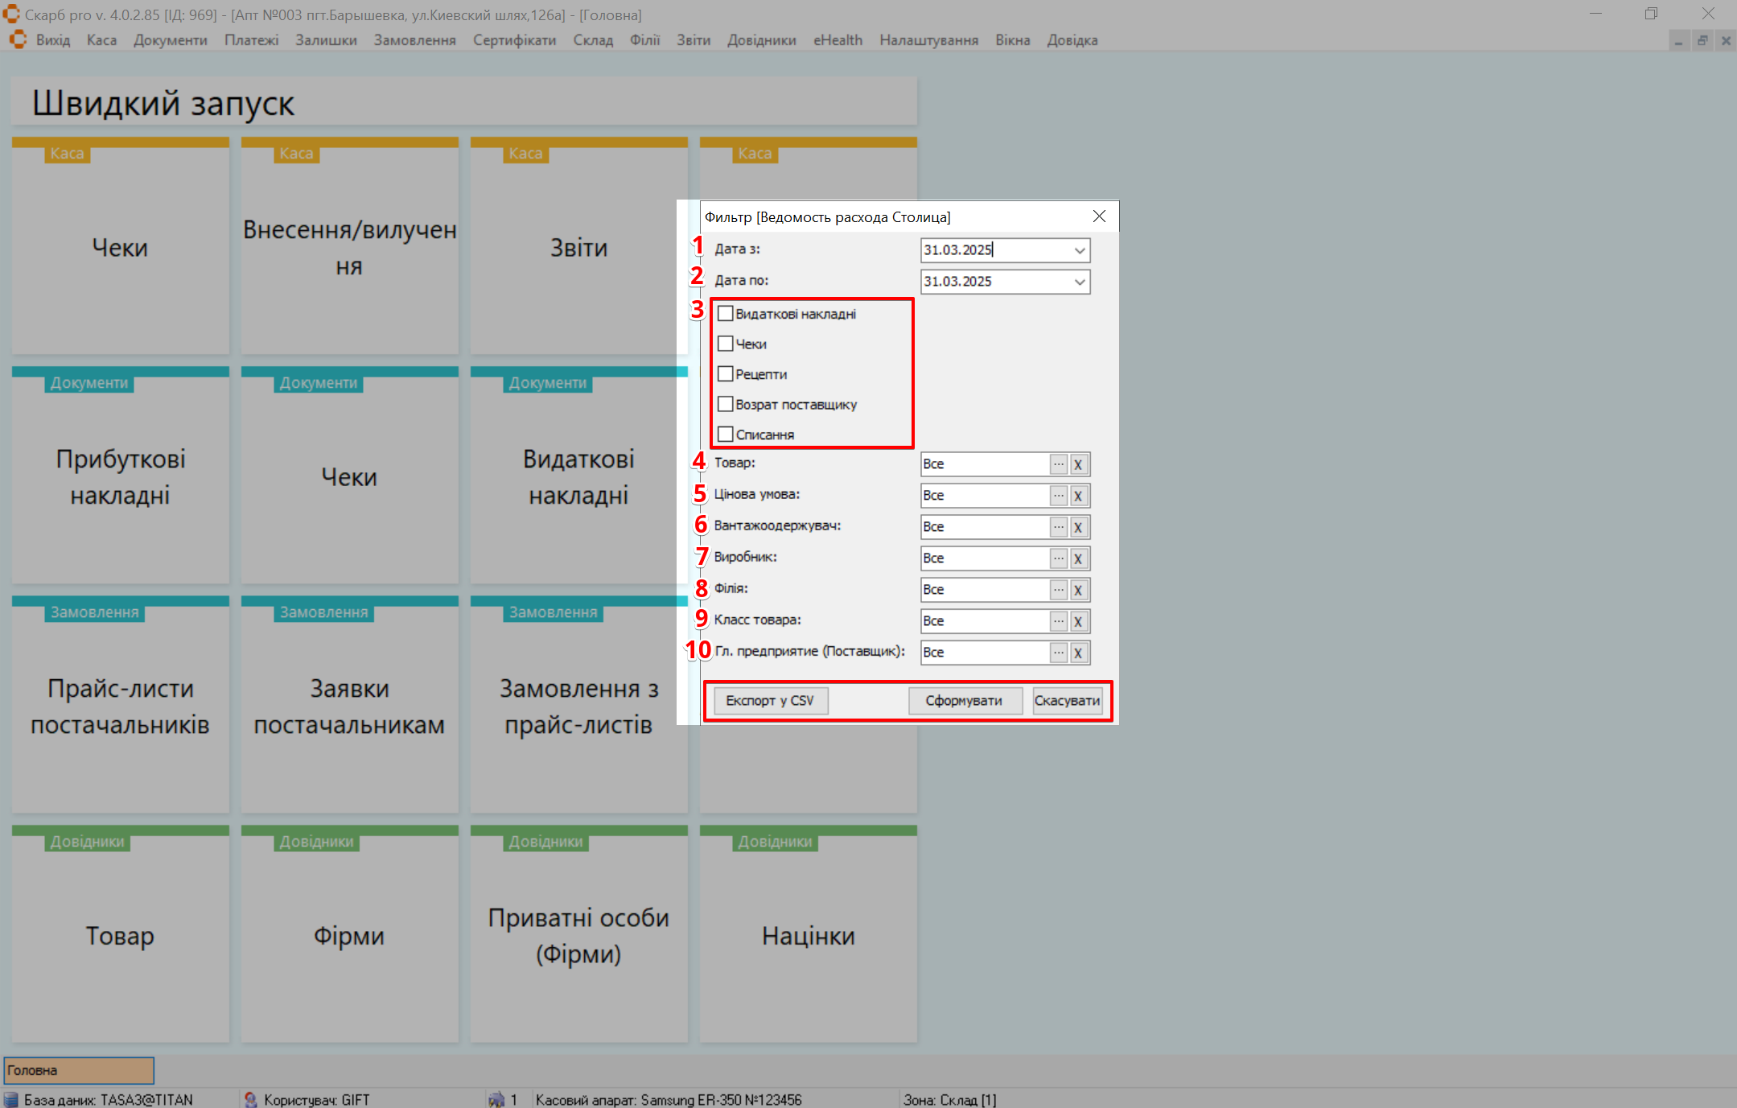Enable Видаткові накладні checkbox

pos(725,314)
